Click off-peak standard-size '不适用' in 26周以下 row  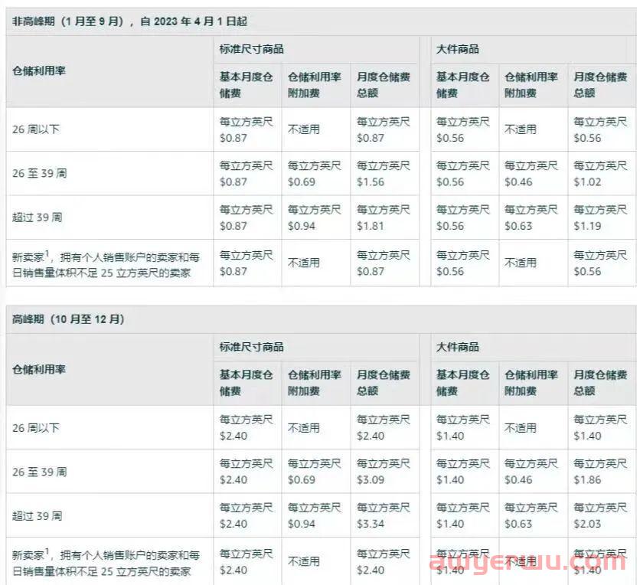(304, 130)
